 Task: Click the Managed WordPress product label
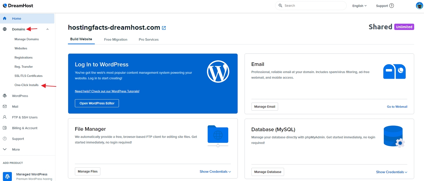(x=32, y=174)
